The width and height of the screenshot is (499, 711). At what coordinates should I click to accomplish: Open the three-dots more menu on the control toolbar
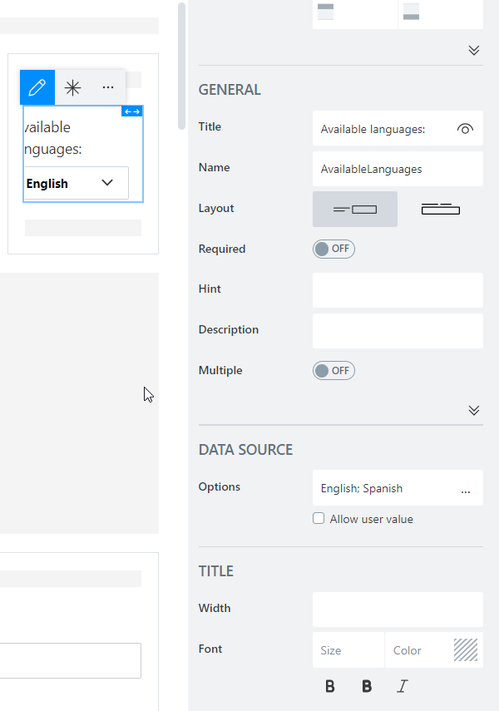pyautogui.click(x=108, y=87)
